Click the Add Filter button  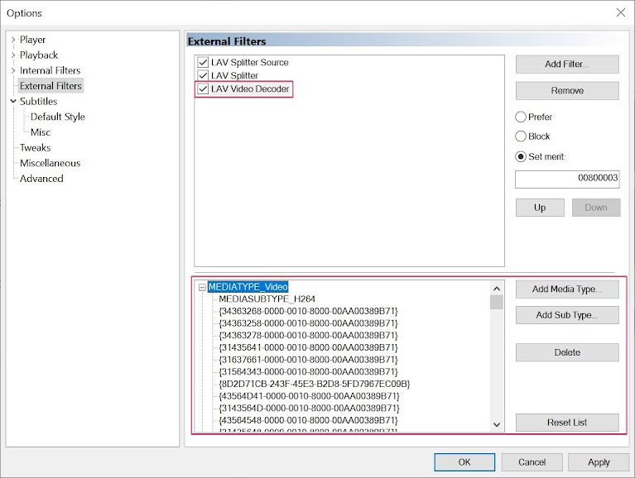tap(567, 65)
